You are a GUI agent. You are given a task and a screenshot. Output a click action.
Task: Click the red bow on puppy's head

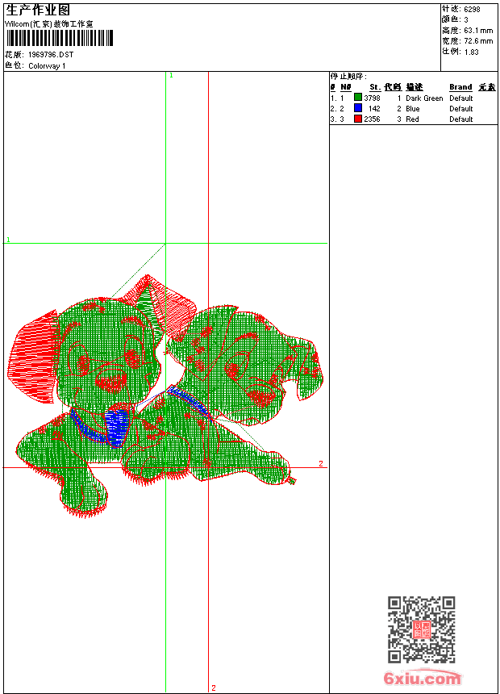pos(161,304)
